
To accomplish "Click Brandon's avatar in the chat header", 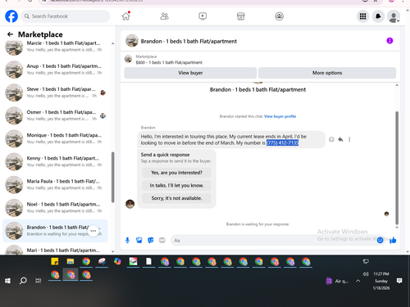I will [132, 41].
